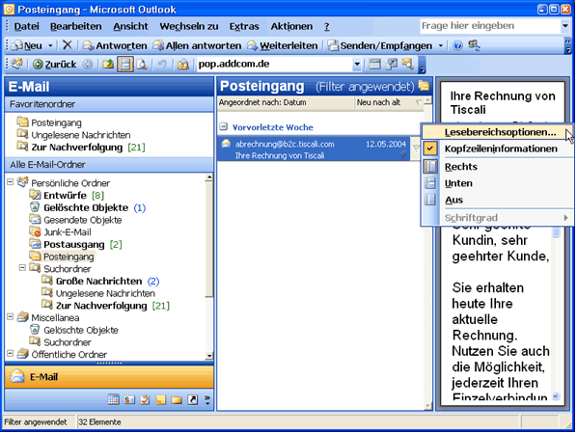Viewport: 577px width, 433px height.
Task: Click the Zurück back button
Action: click(x=54, y=65)
